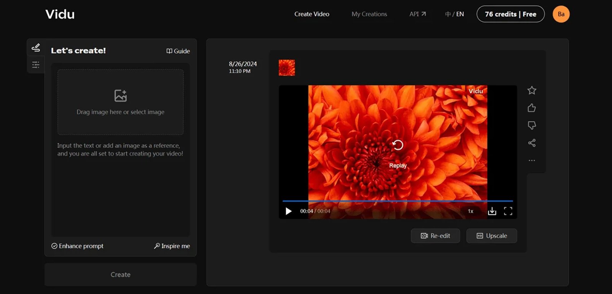Switch language with 中 / EN toggle
Image resolution: width=612 pixels, height=294 pixels.
[x=454, y=14]
